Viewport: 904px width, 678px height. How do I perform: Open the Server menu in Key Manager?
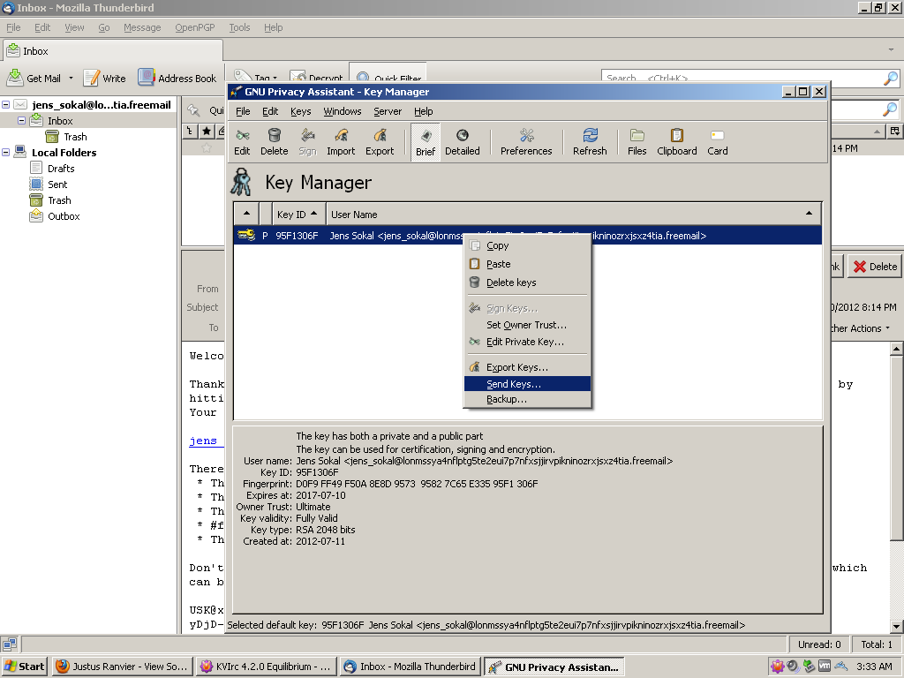388,111
